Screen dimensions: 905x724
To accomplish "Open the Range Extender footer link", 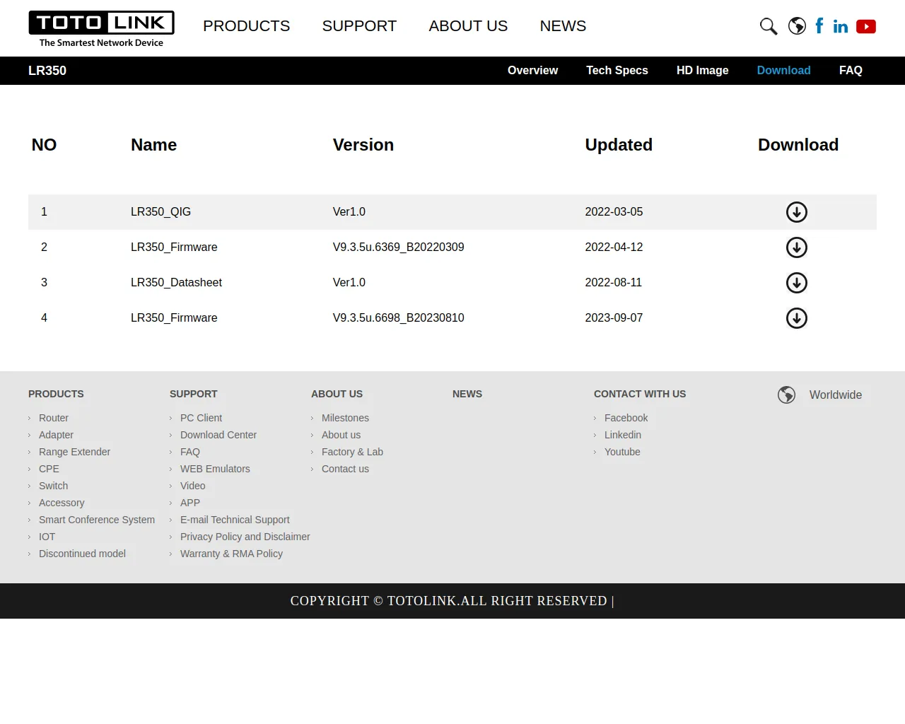I will click(x=74, y=452).
